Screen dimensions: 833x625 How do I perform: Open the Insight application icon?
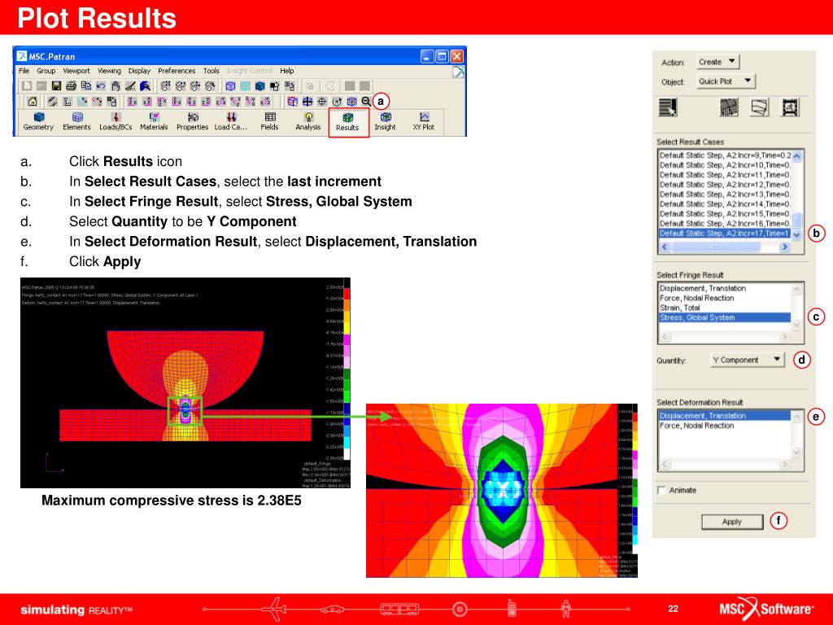385,122
